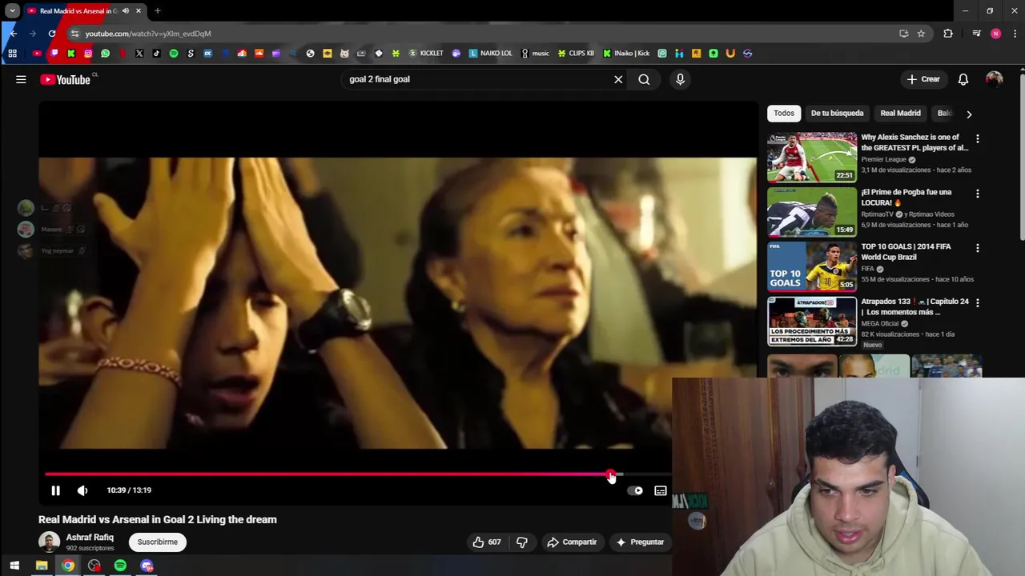Subscribe with the Suscribirme button
The image size is (1025, 576).
(x=157, y=542)
